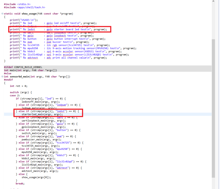Click the 'switch_main(argc, argv);' call
The height and width of the screenshot is (189, 224).
(39, 133)
